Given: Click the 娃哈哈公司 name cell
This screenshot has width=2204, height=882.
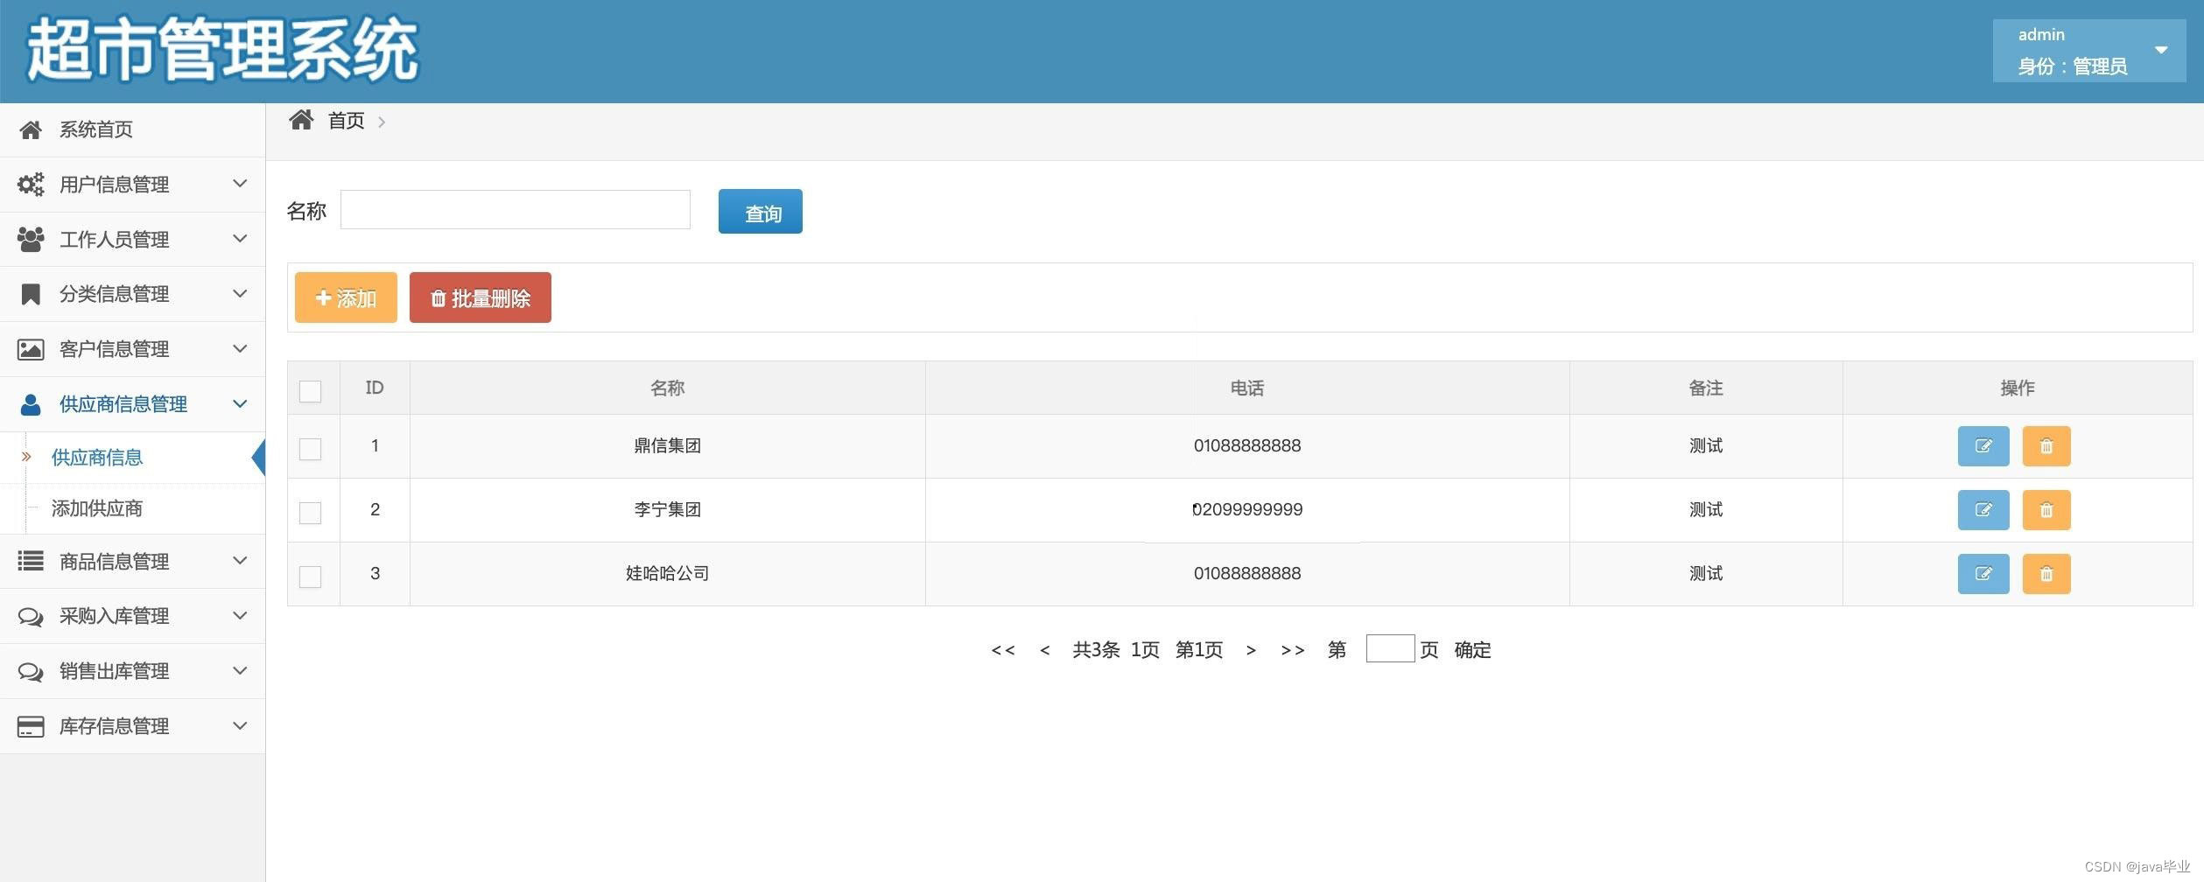Looking at the screenshot, I should point(668,574).
